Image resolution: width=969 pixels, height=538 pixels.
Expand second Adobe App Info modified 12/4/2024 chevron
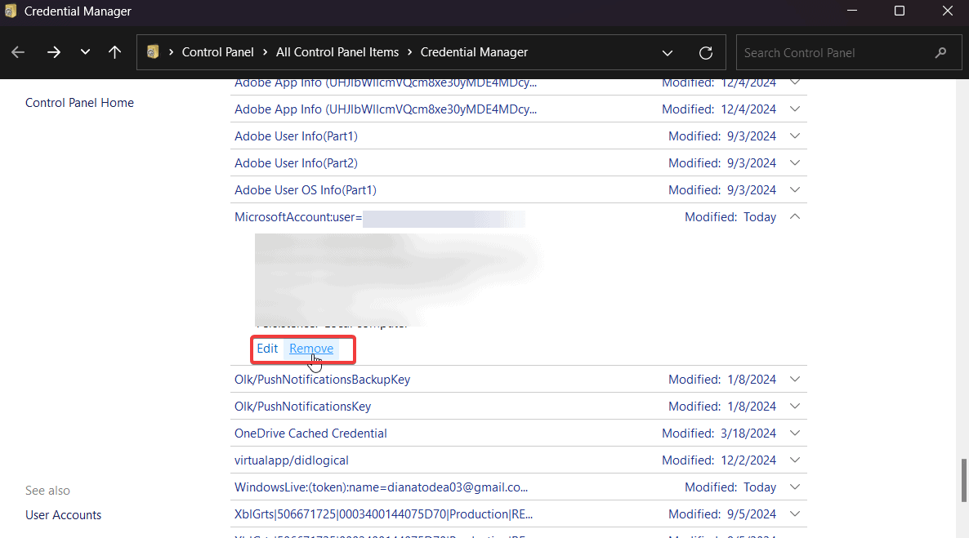pyautogui.click(x=795, y=109)
